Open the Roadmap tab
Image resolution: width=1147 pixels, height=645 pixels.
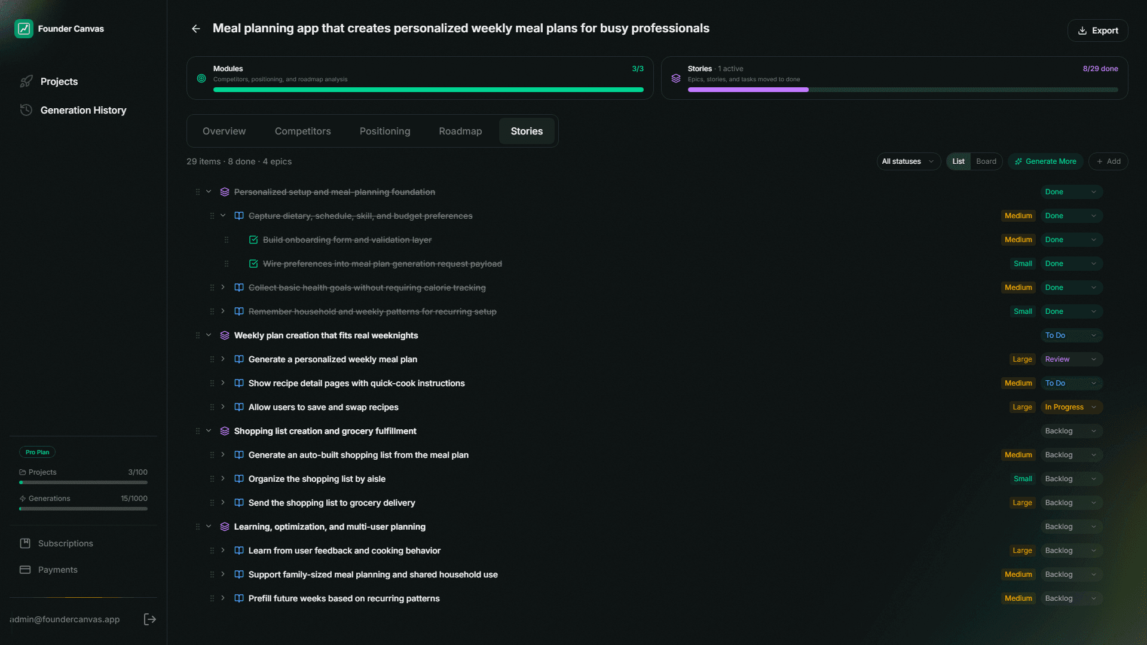[460, 131]
